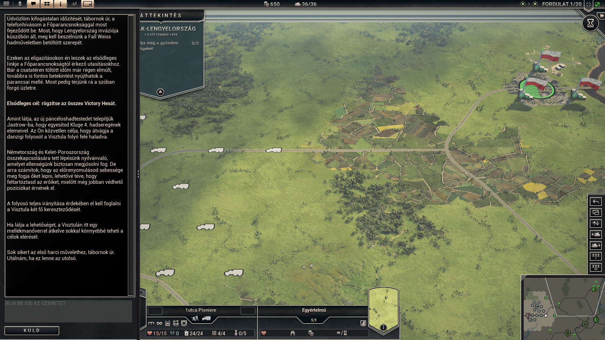This screenshot has width=605, height=340.
Task: Open the statistics bar chart icon
Action: coord(74,4)
